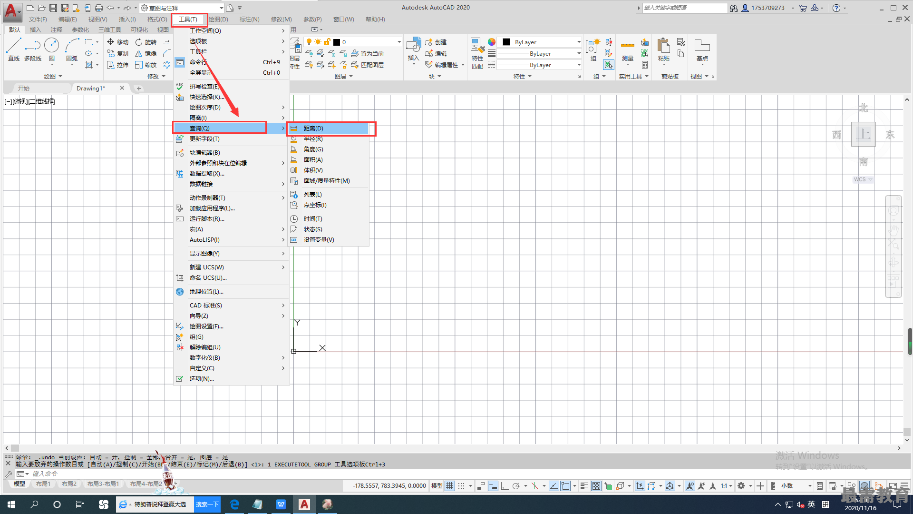
Task: Expand the 绘图 panel dropdown
Action: point(53,76)
